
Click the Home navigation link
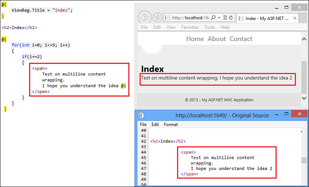pyautogui.click(x=195, y=39)
